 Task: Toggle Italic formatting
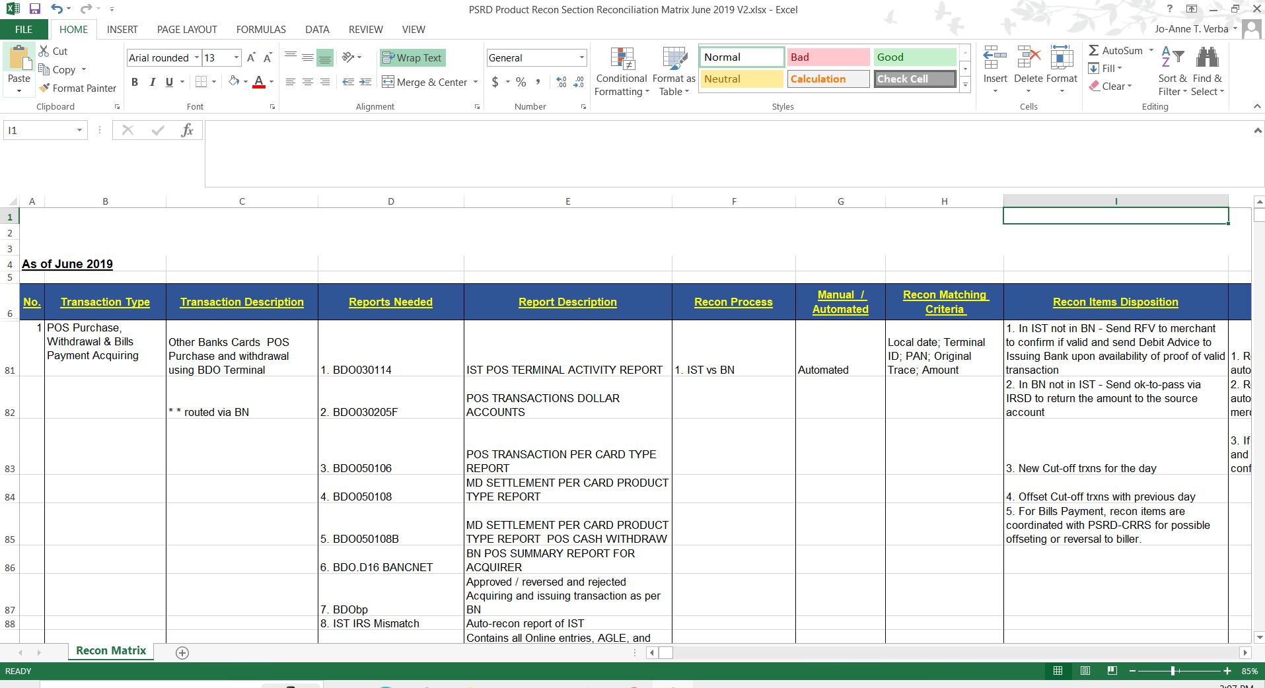152,82
